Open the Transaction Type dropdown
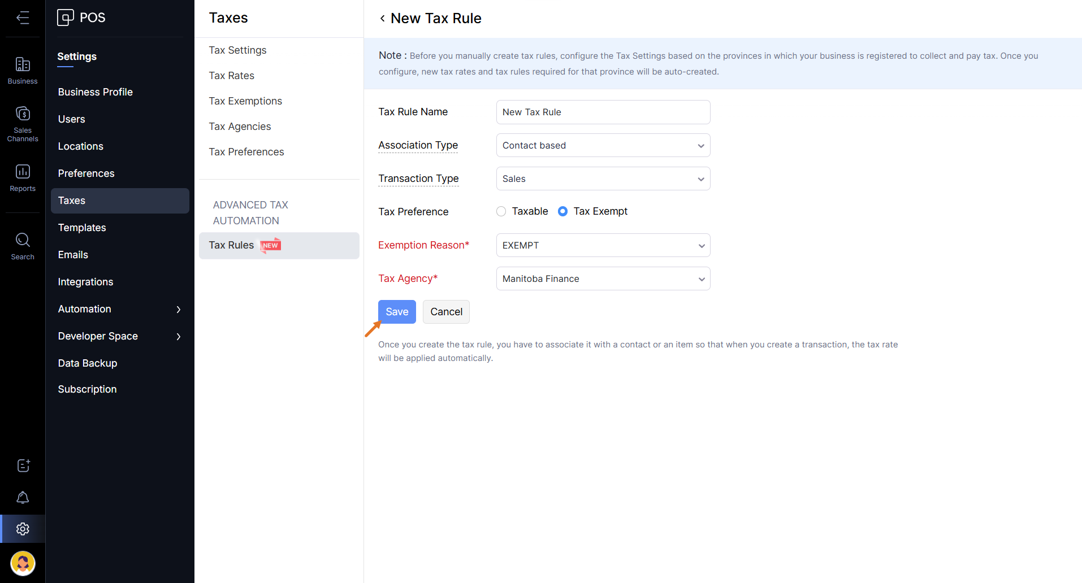The image size is (1082, 583). (603, 179)
